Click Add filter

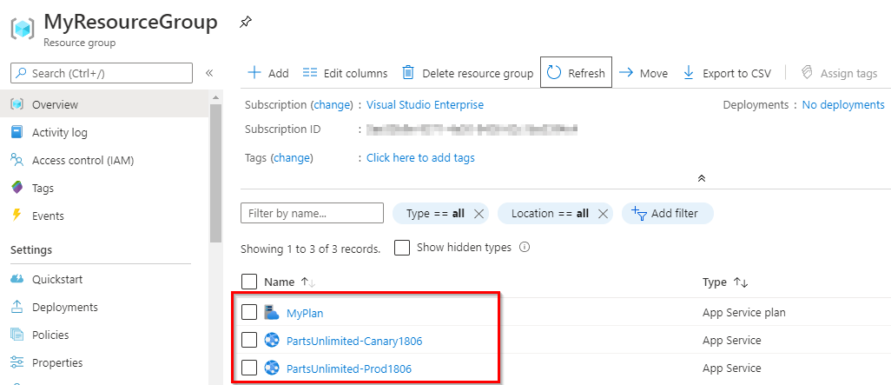click(x=668, y=213)
